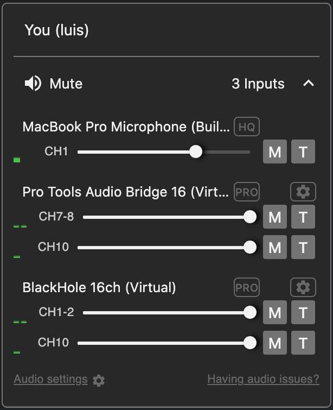The height and width of the screenshot is (410, 333).
Task: Click the You (luis) header
Action: (57, 30)
